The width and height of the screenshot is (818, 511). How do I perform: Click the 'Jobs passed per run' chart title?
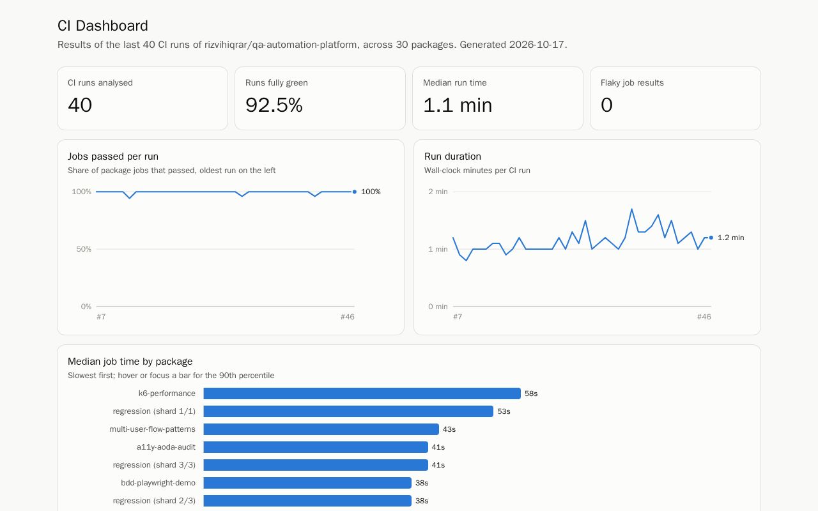[113, 156]
